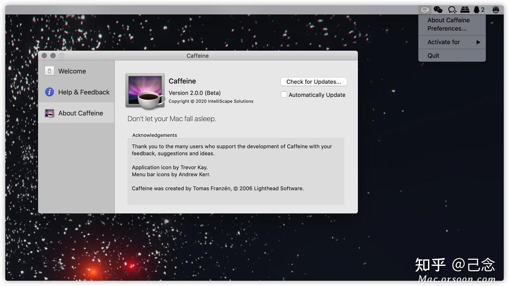
Task: Open the WeChat menu bar icon
Action: (x=438, y=9)
